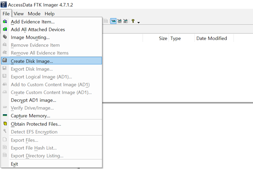Close the open File menu via its title
The width and height of the screenshot is (253, 169).
(x=6, y=13)
